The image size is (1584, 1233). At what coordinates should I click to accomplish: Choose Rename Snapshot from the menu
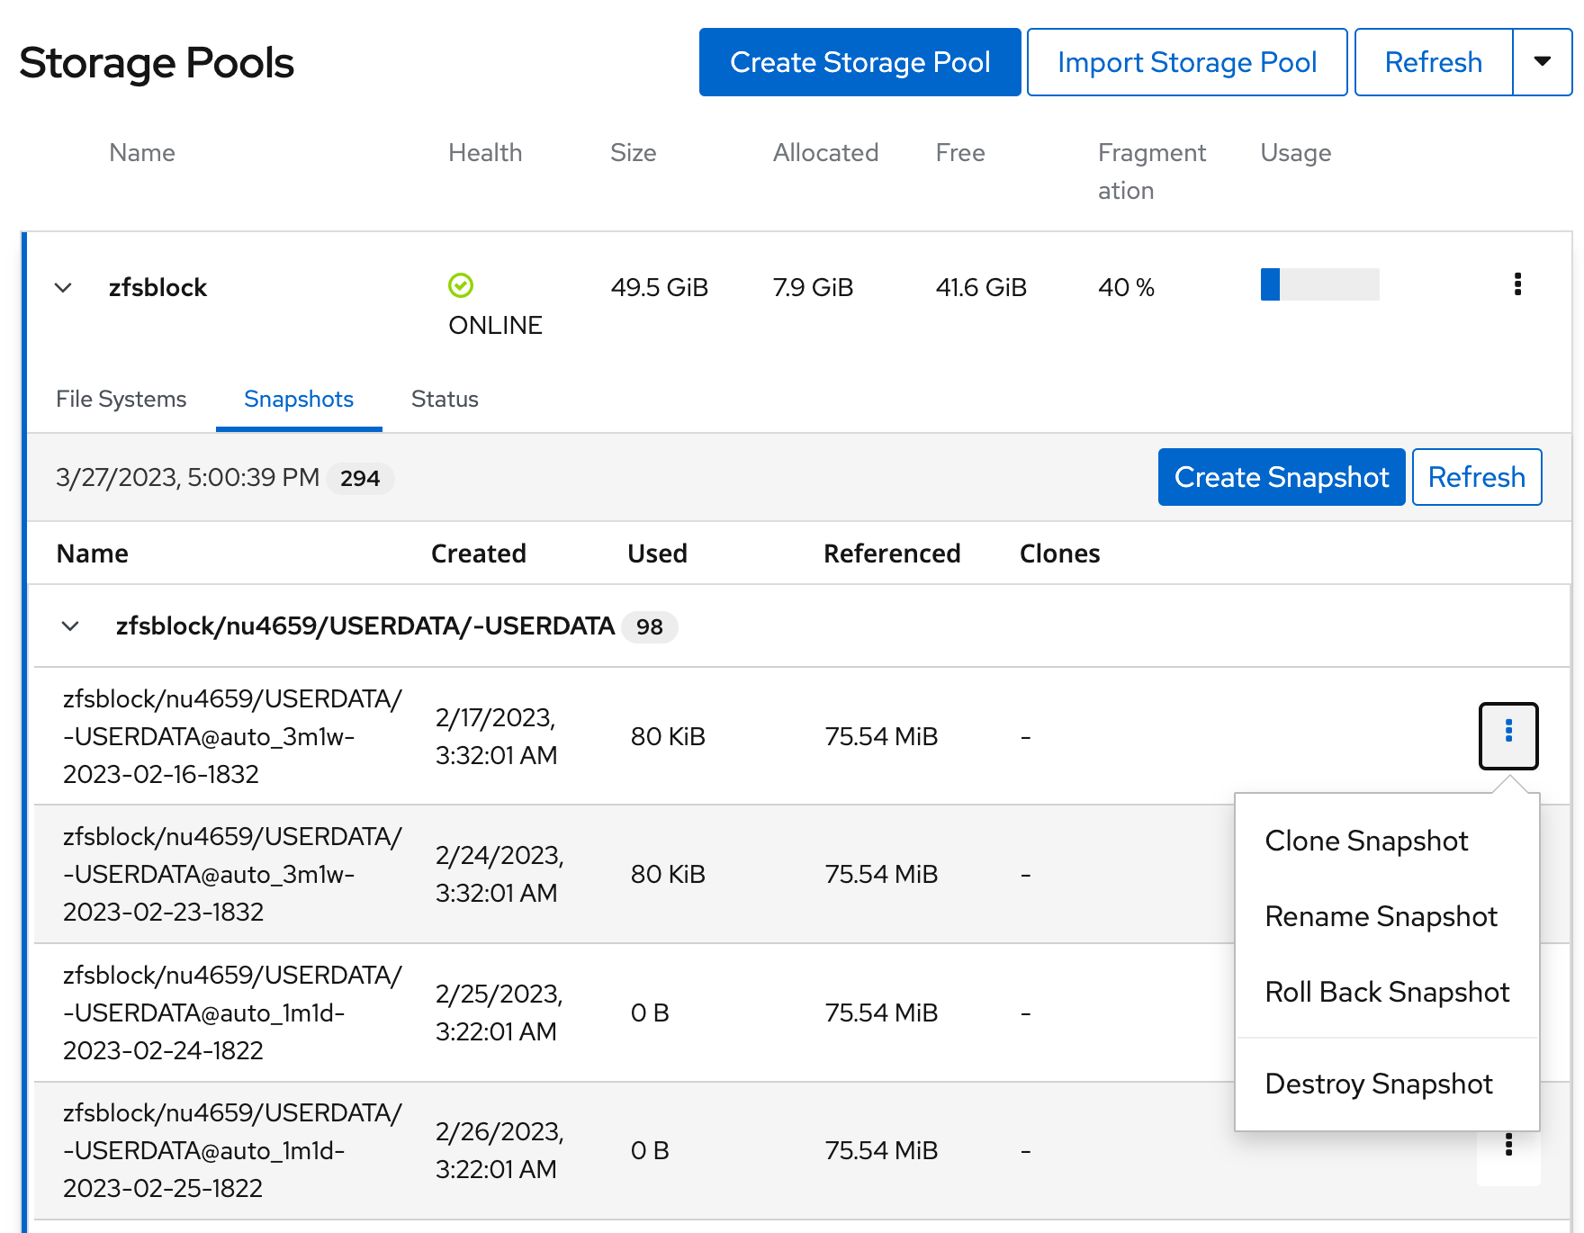[x=1381, y=916]
